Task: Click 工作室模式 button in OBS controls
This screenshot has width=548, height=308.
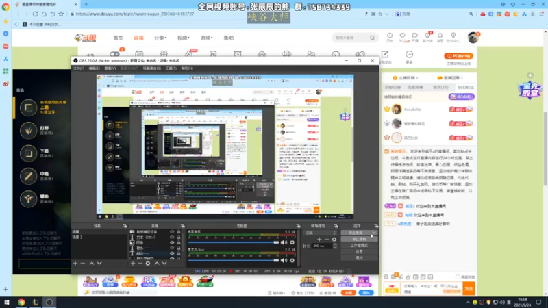Action: pos(359,246)
